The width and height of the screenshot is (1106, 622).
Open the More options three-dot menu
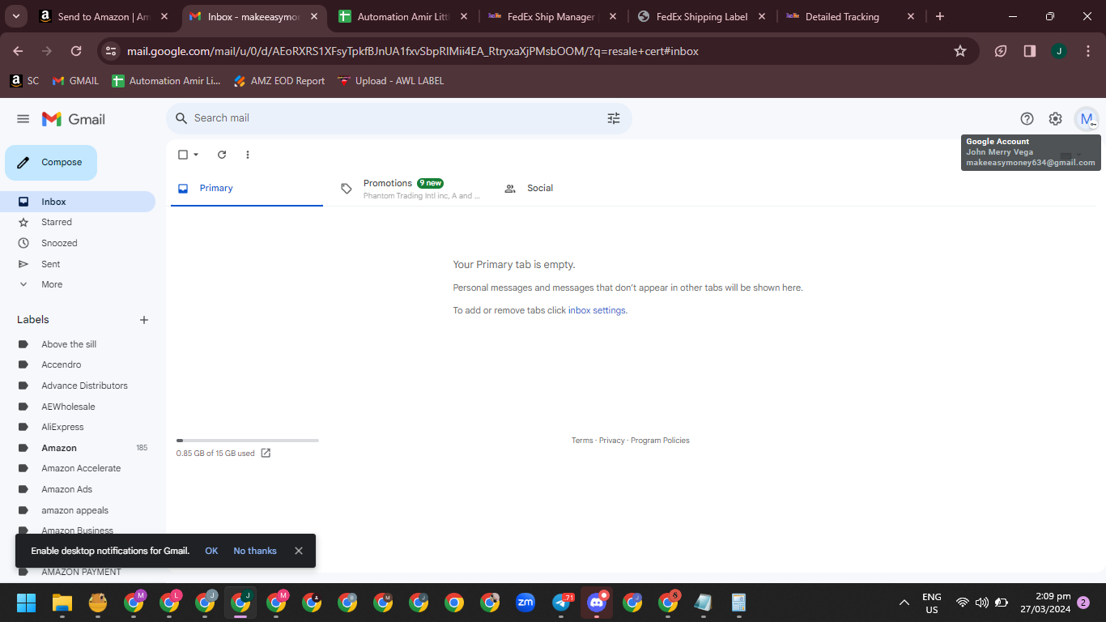tap(248, 155)
